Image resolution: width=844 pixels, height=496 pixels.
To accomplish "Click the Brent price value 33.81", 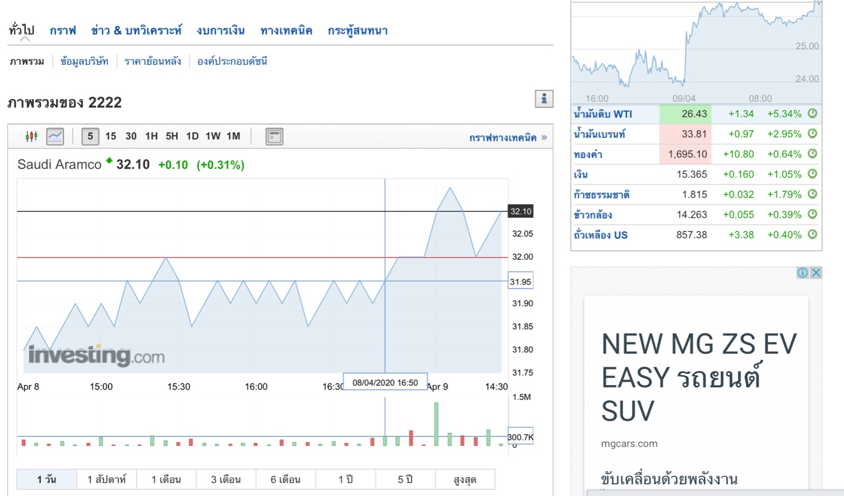I will [x=694, y=134].
